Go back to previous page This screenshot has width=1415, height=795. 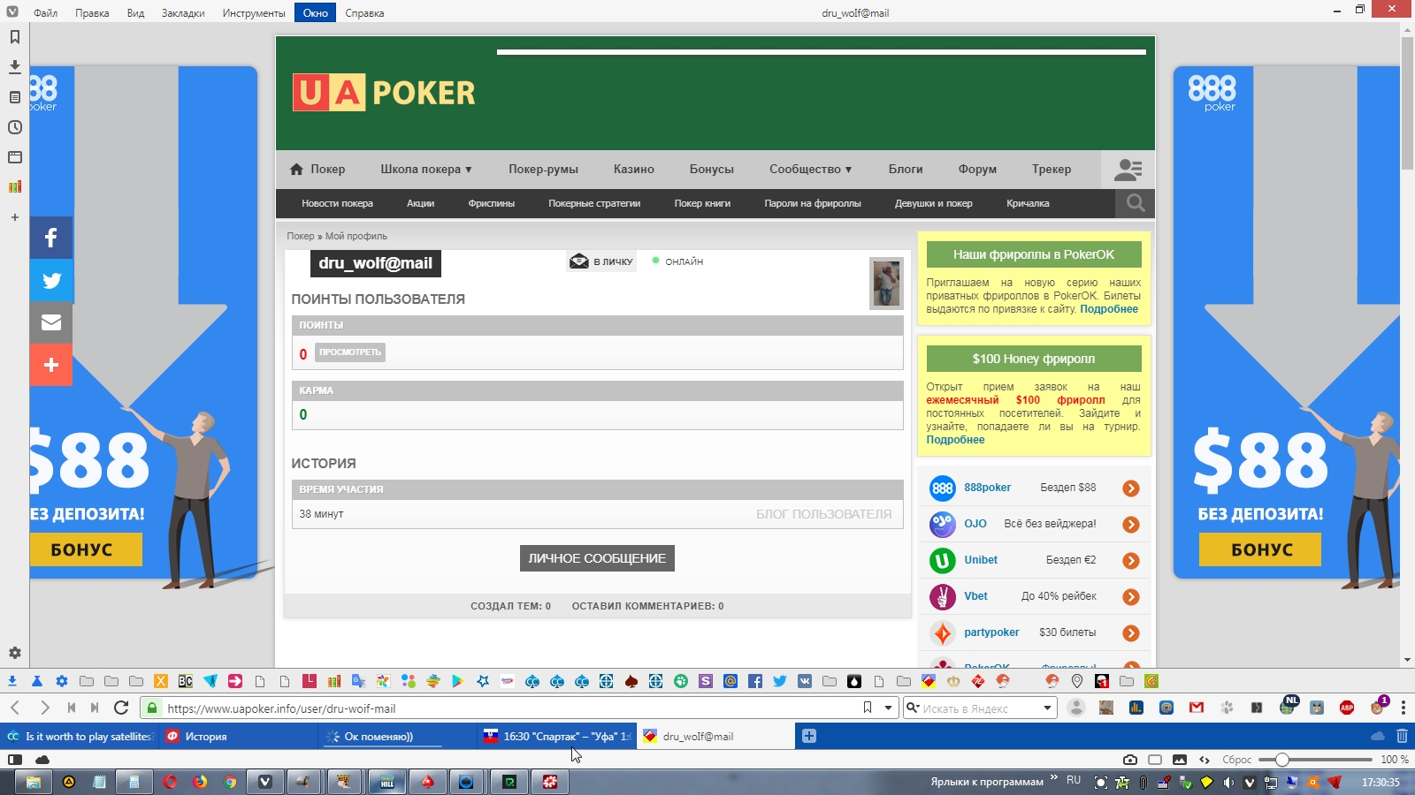(x=15, y=708)
